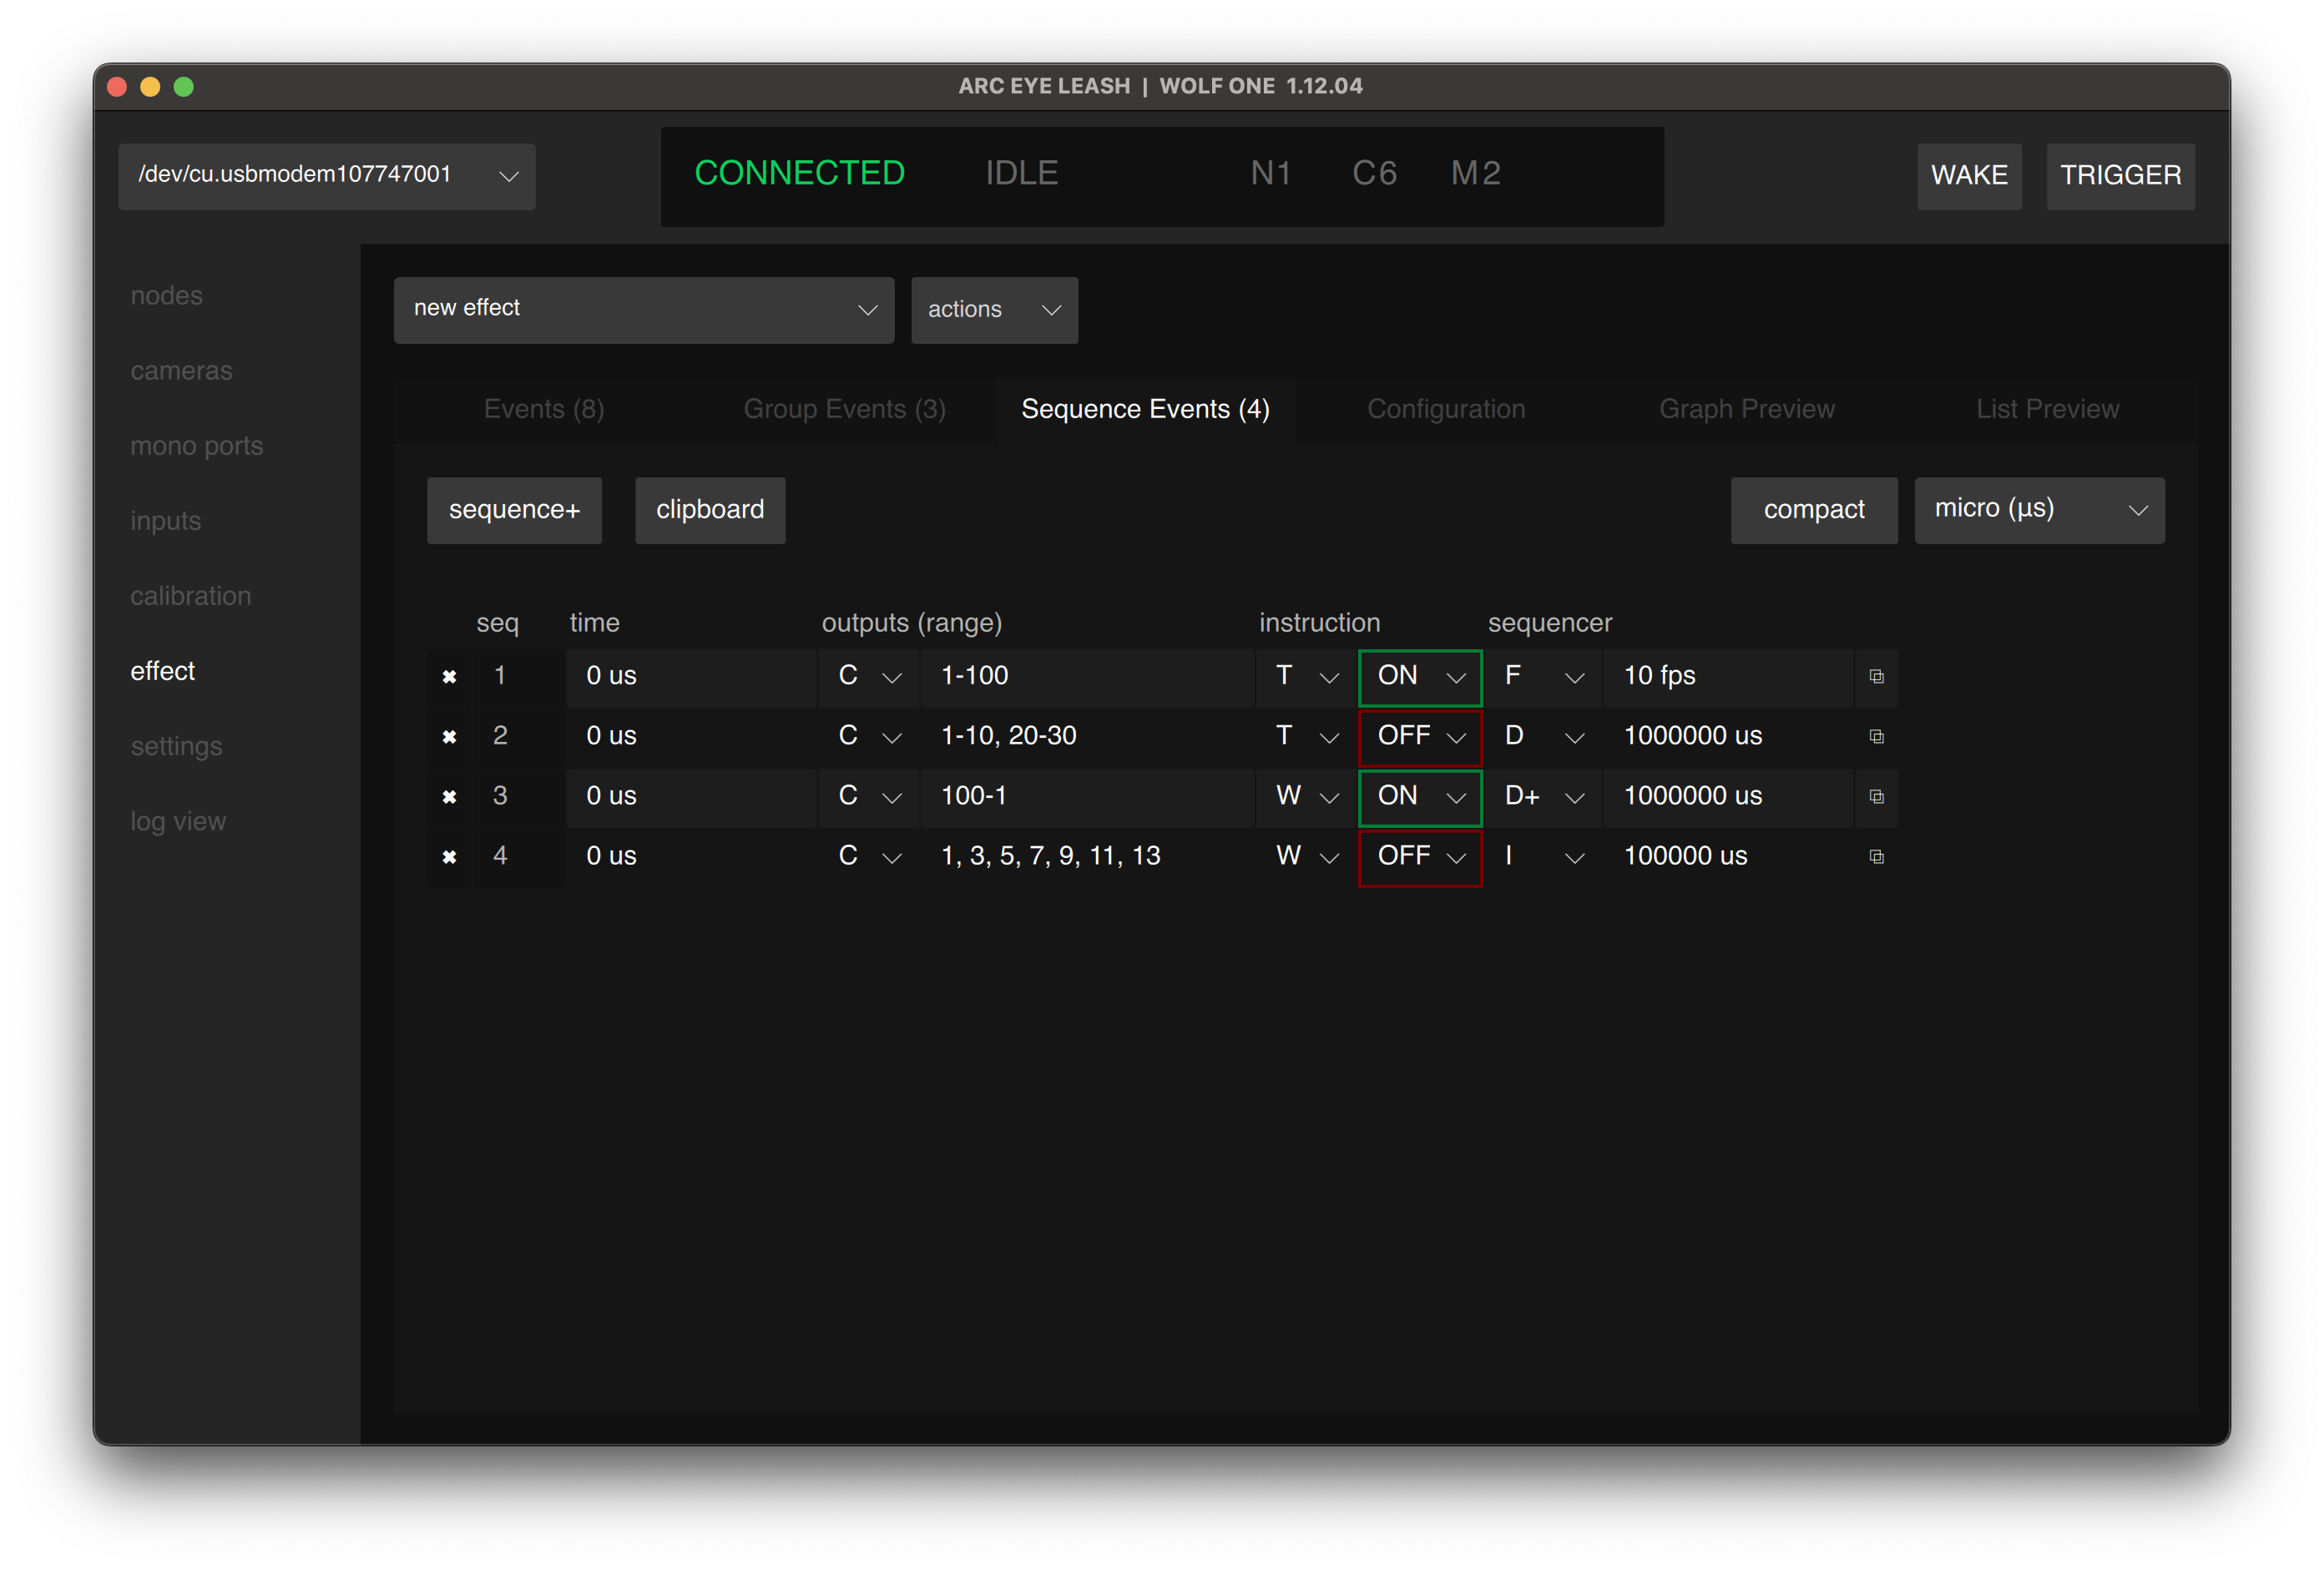
Task: Delete sequence row 4 with X icon
Action: [449, 857]
